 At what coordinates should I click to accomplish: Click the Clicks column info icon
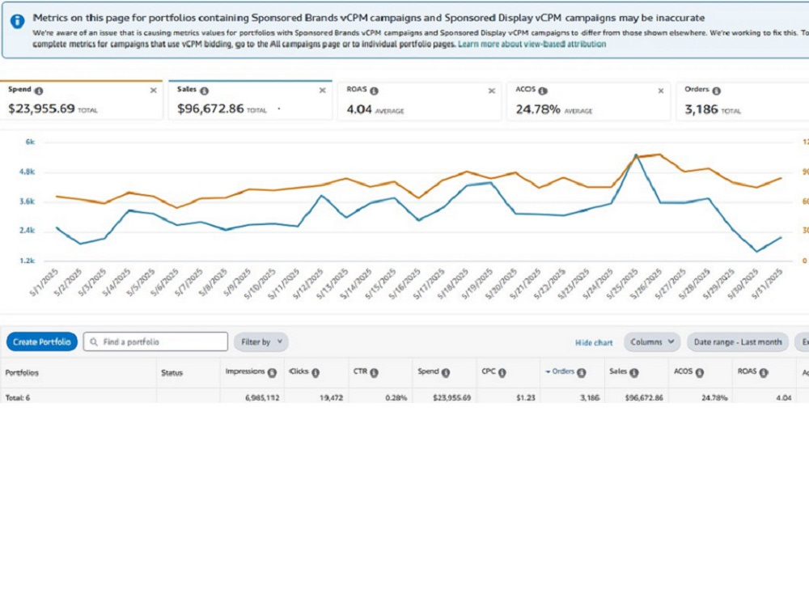pyautogui.click(x=316, y=372)
